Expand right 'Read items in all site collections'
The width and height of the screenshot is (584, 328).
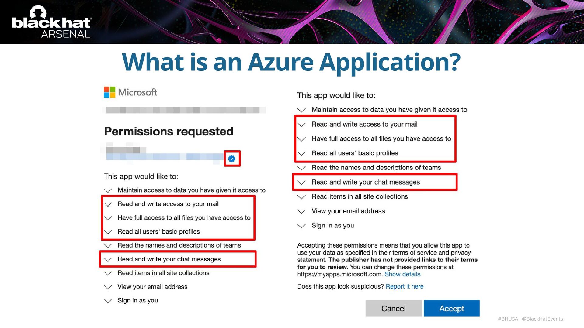point(301,197)
